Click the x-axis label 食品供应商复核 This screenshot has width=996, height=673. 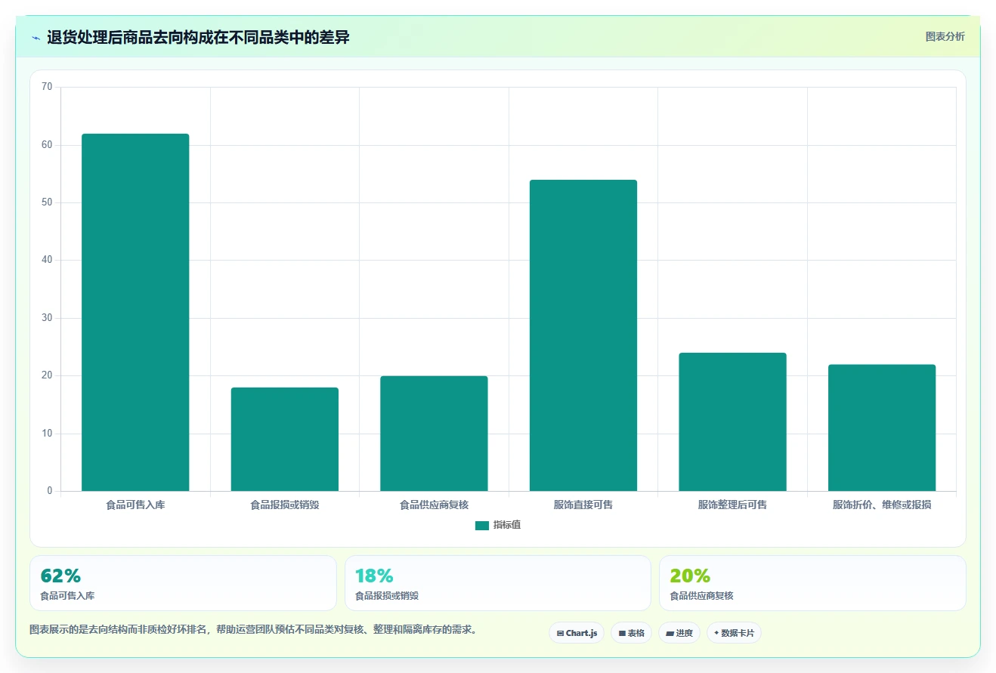click(434, 505)
